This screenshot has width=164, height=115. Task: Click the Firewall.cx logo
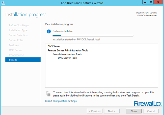[x=148, y=104]
